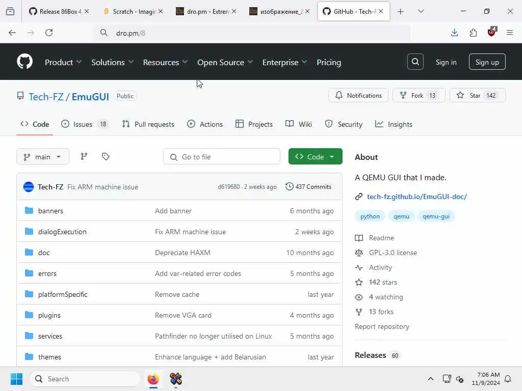Open the Releases 60 heading link
The width and height of the screenshot is (522, 391).
377,355
